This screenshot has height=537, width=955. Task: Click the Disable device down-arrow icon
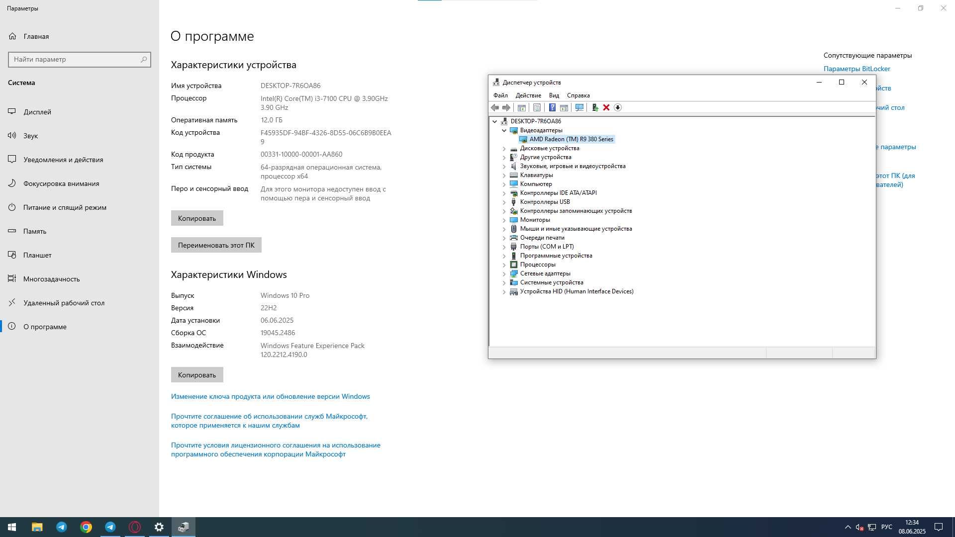(617, 107)
